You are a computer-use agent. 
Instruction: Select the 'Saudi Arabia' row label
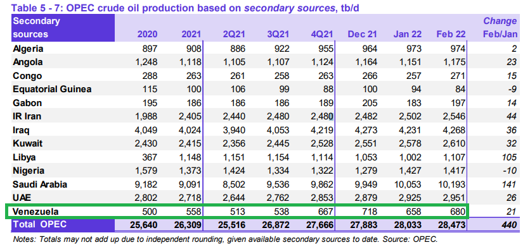pyautogui.click(x=40, y=184)
